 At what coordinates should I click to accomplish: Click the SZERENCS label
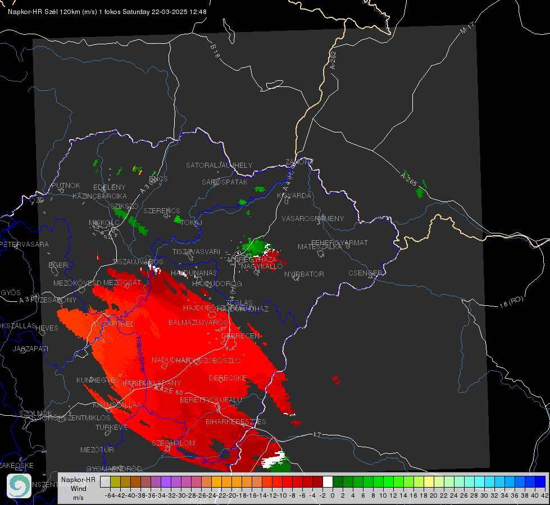coord(162,210)
